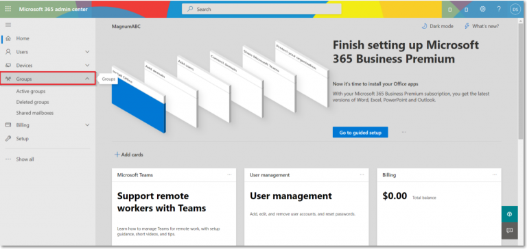Expand the Billing section chevron
The height and width of the screenshot is (249, 527).
coord(87,125)
